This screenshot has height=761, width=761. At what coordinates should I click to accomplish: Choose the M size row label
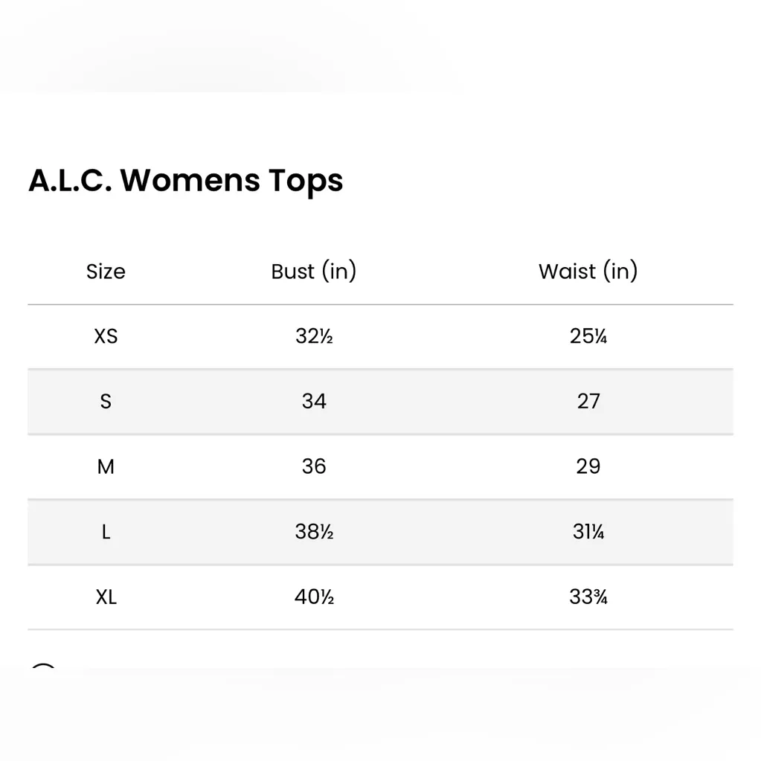click(106, 466)
